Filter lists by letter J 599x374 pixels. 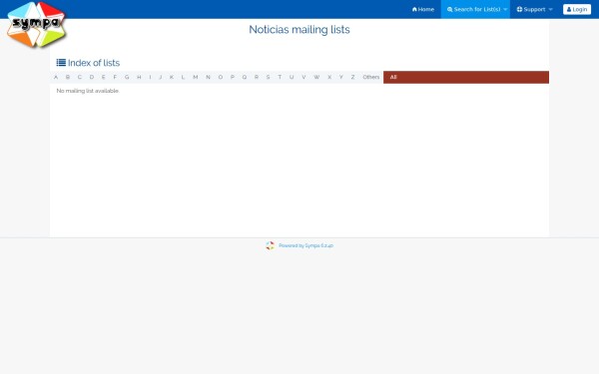point(160,77)
